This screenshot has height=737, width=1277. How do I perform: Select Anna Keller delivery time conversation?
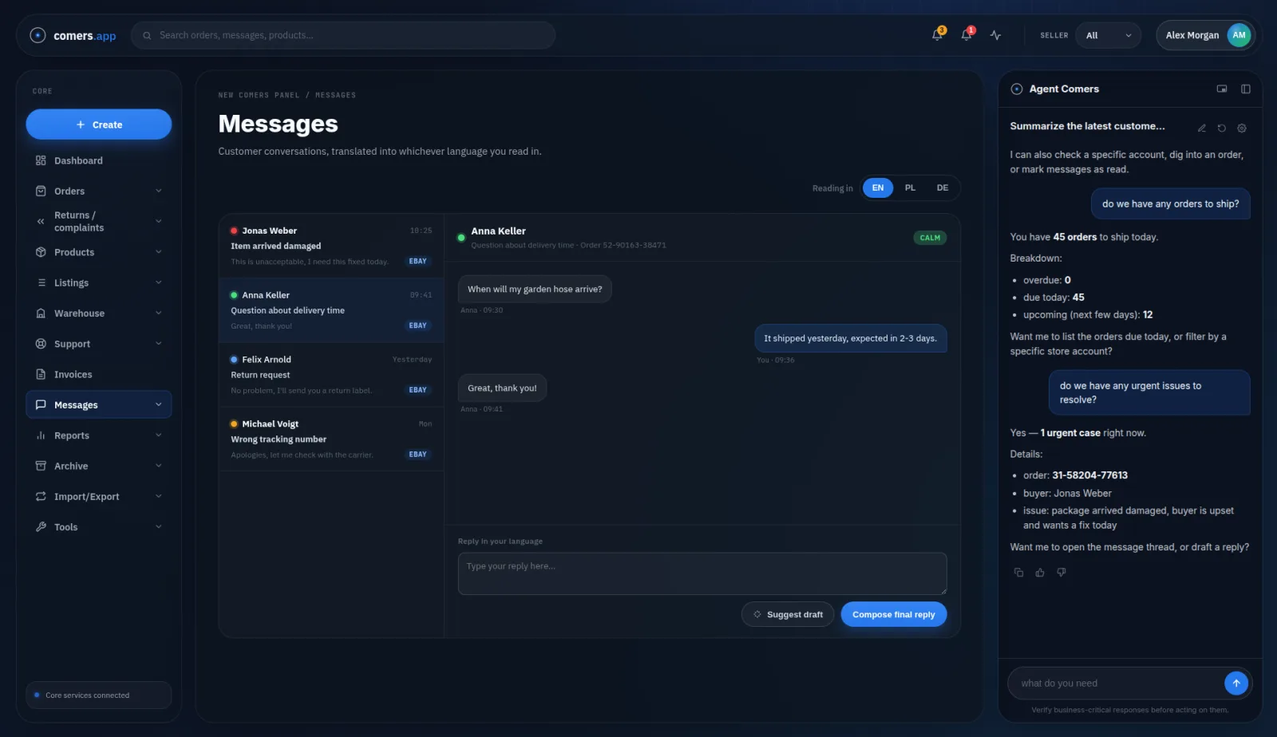click(x=331, y=310)
